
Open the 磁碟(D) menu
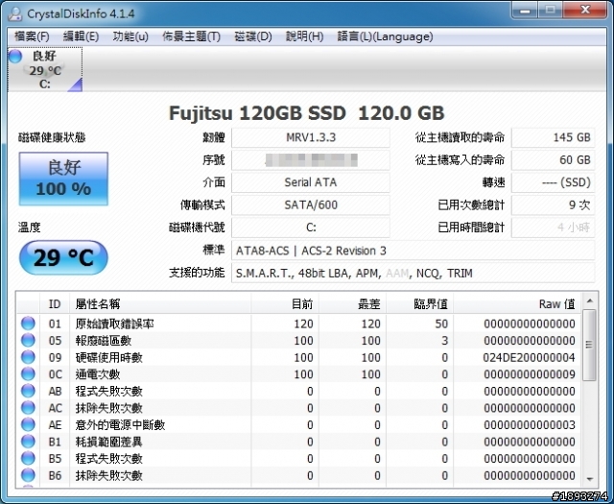(253, 36)
